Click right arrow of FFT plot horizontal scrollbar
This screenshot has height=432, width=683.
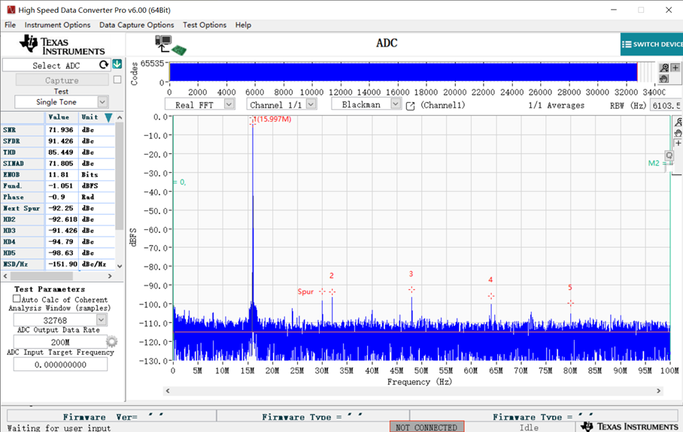coord(658,391)
